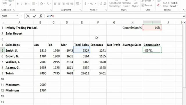Select the 'Average Sales' header cell

[133, 45]
